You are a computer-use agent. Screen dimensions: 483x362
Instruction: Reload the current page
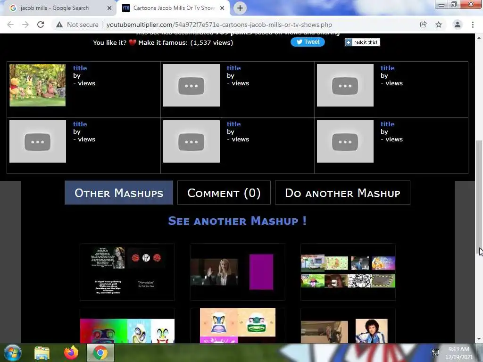(x=41, y=25)
